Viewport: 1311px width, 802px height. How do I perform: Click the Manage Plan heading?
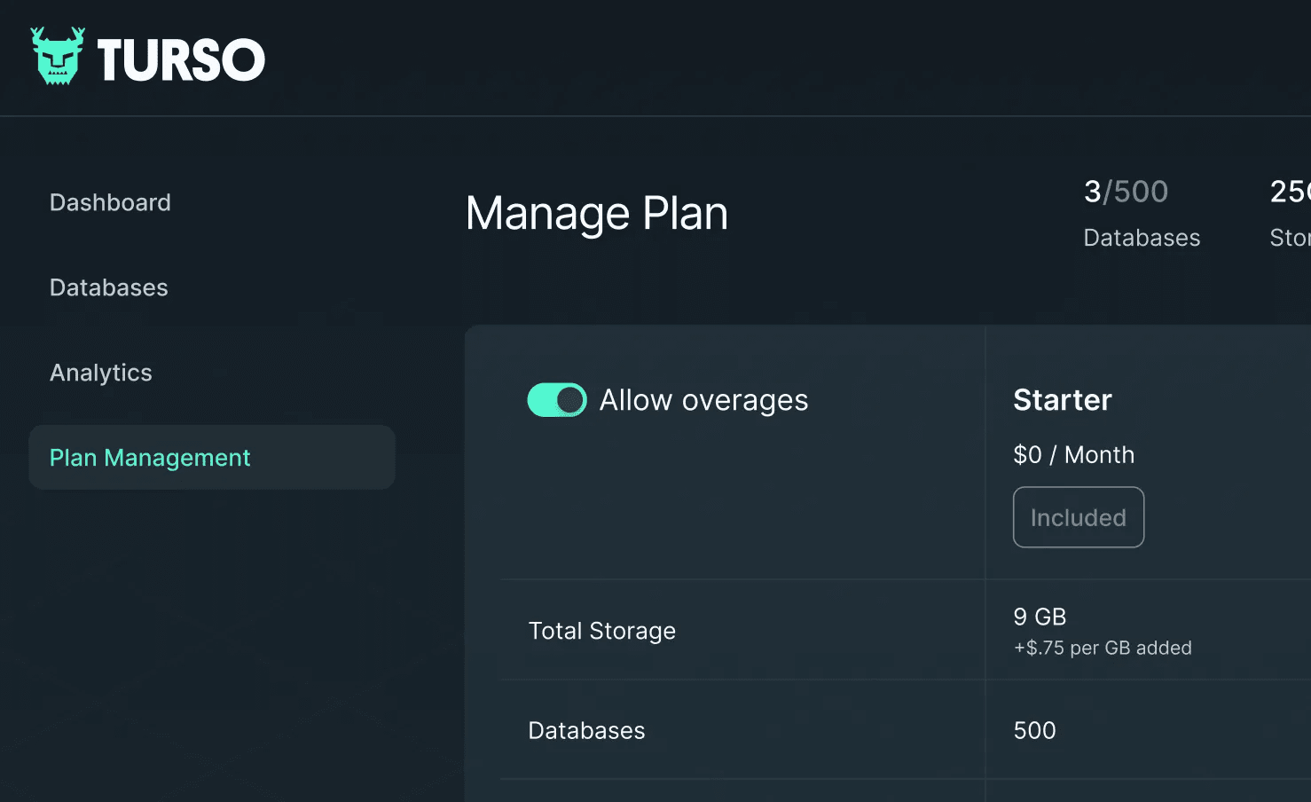point(596,213)
